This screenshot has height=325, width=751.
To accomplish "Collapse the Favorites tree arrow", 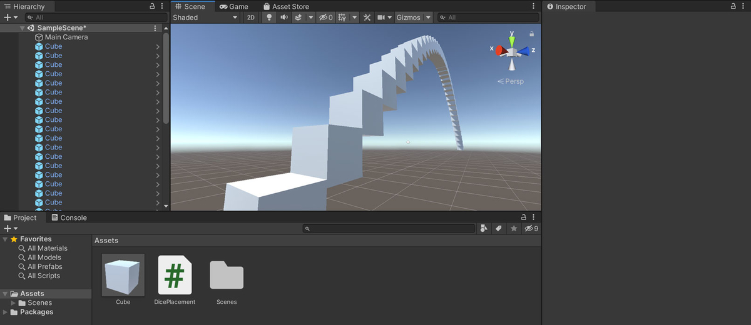I will click(x=5, y=239).
